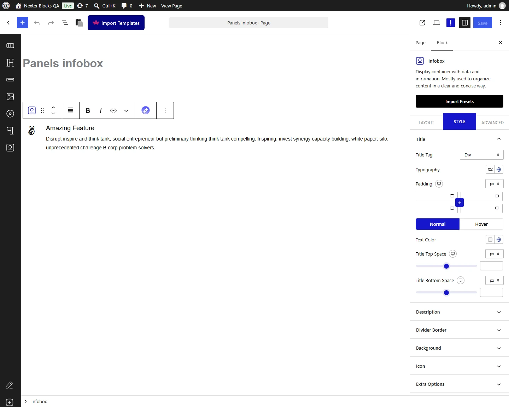
Task: Open the Title Tag Div dropdown
Action: point(482,155)
